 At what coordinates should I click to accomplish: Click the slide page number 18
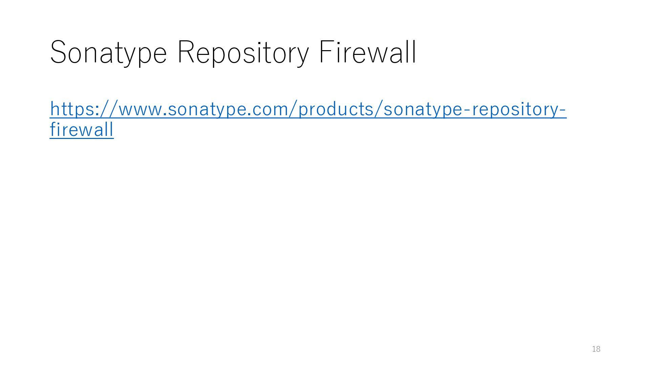pos(596,349)
